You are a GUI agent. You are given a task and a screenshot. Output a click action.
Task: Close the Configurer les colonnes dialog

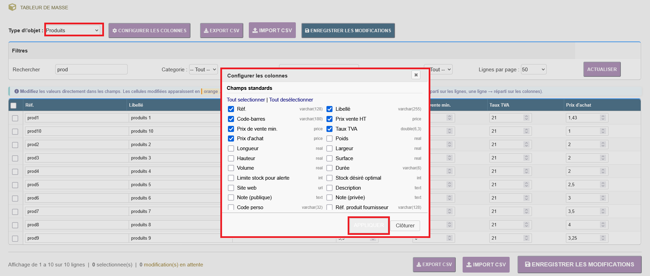416,75
